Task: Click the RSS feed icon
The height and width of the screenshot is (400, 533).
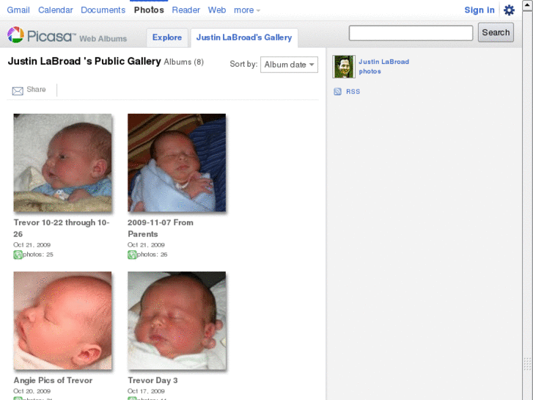Action: coord(337,92)
